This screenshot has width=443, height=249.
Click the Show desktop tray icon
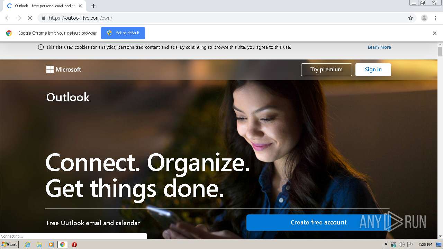coord(439,245)
